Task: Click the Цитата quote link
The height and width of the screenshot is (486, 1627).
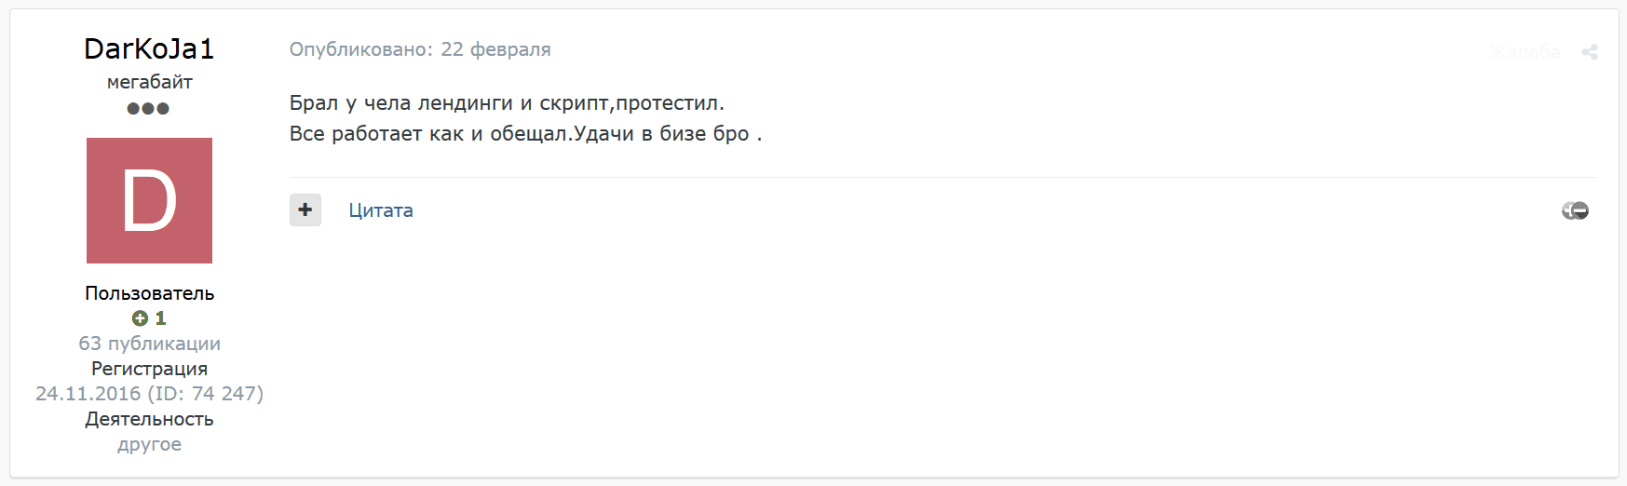Action: coord(381,210)
